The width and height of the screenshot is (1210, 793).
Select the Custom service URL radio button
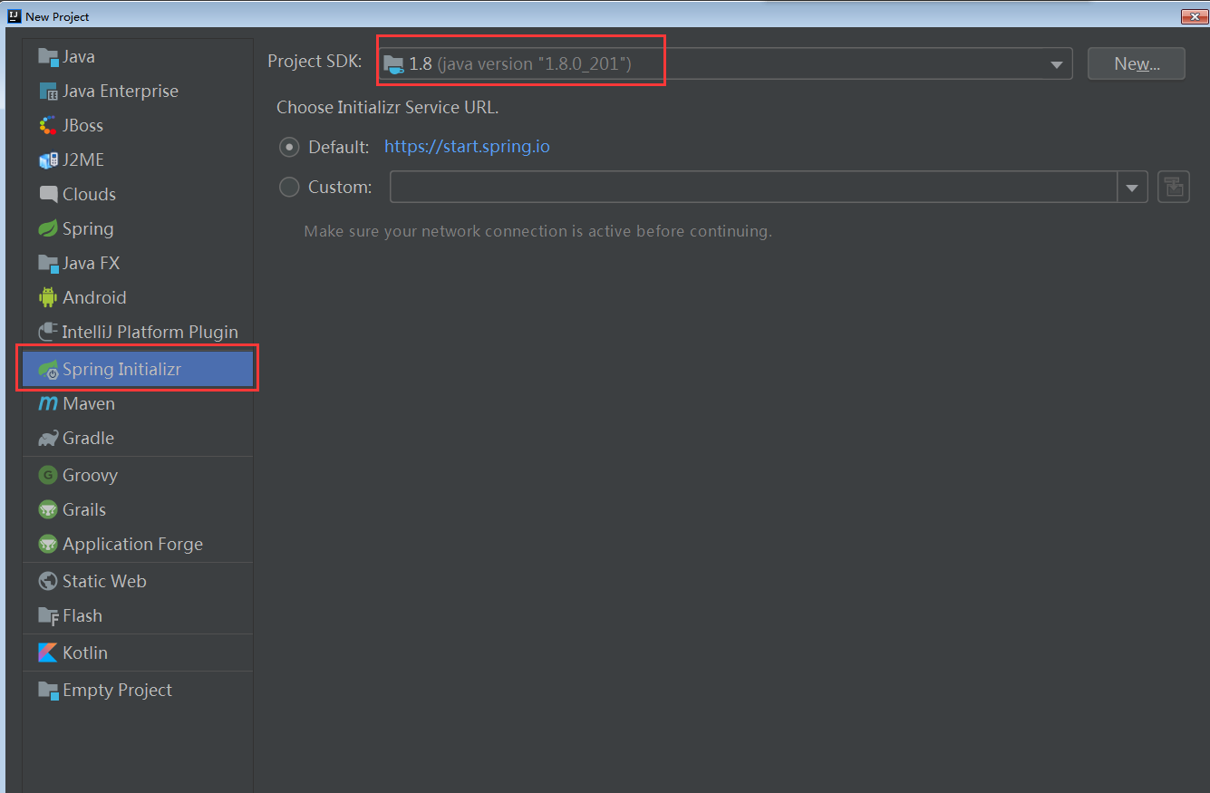pyautogui.click(x=289, y=187)
